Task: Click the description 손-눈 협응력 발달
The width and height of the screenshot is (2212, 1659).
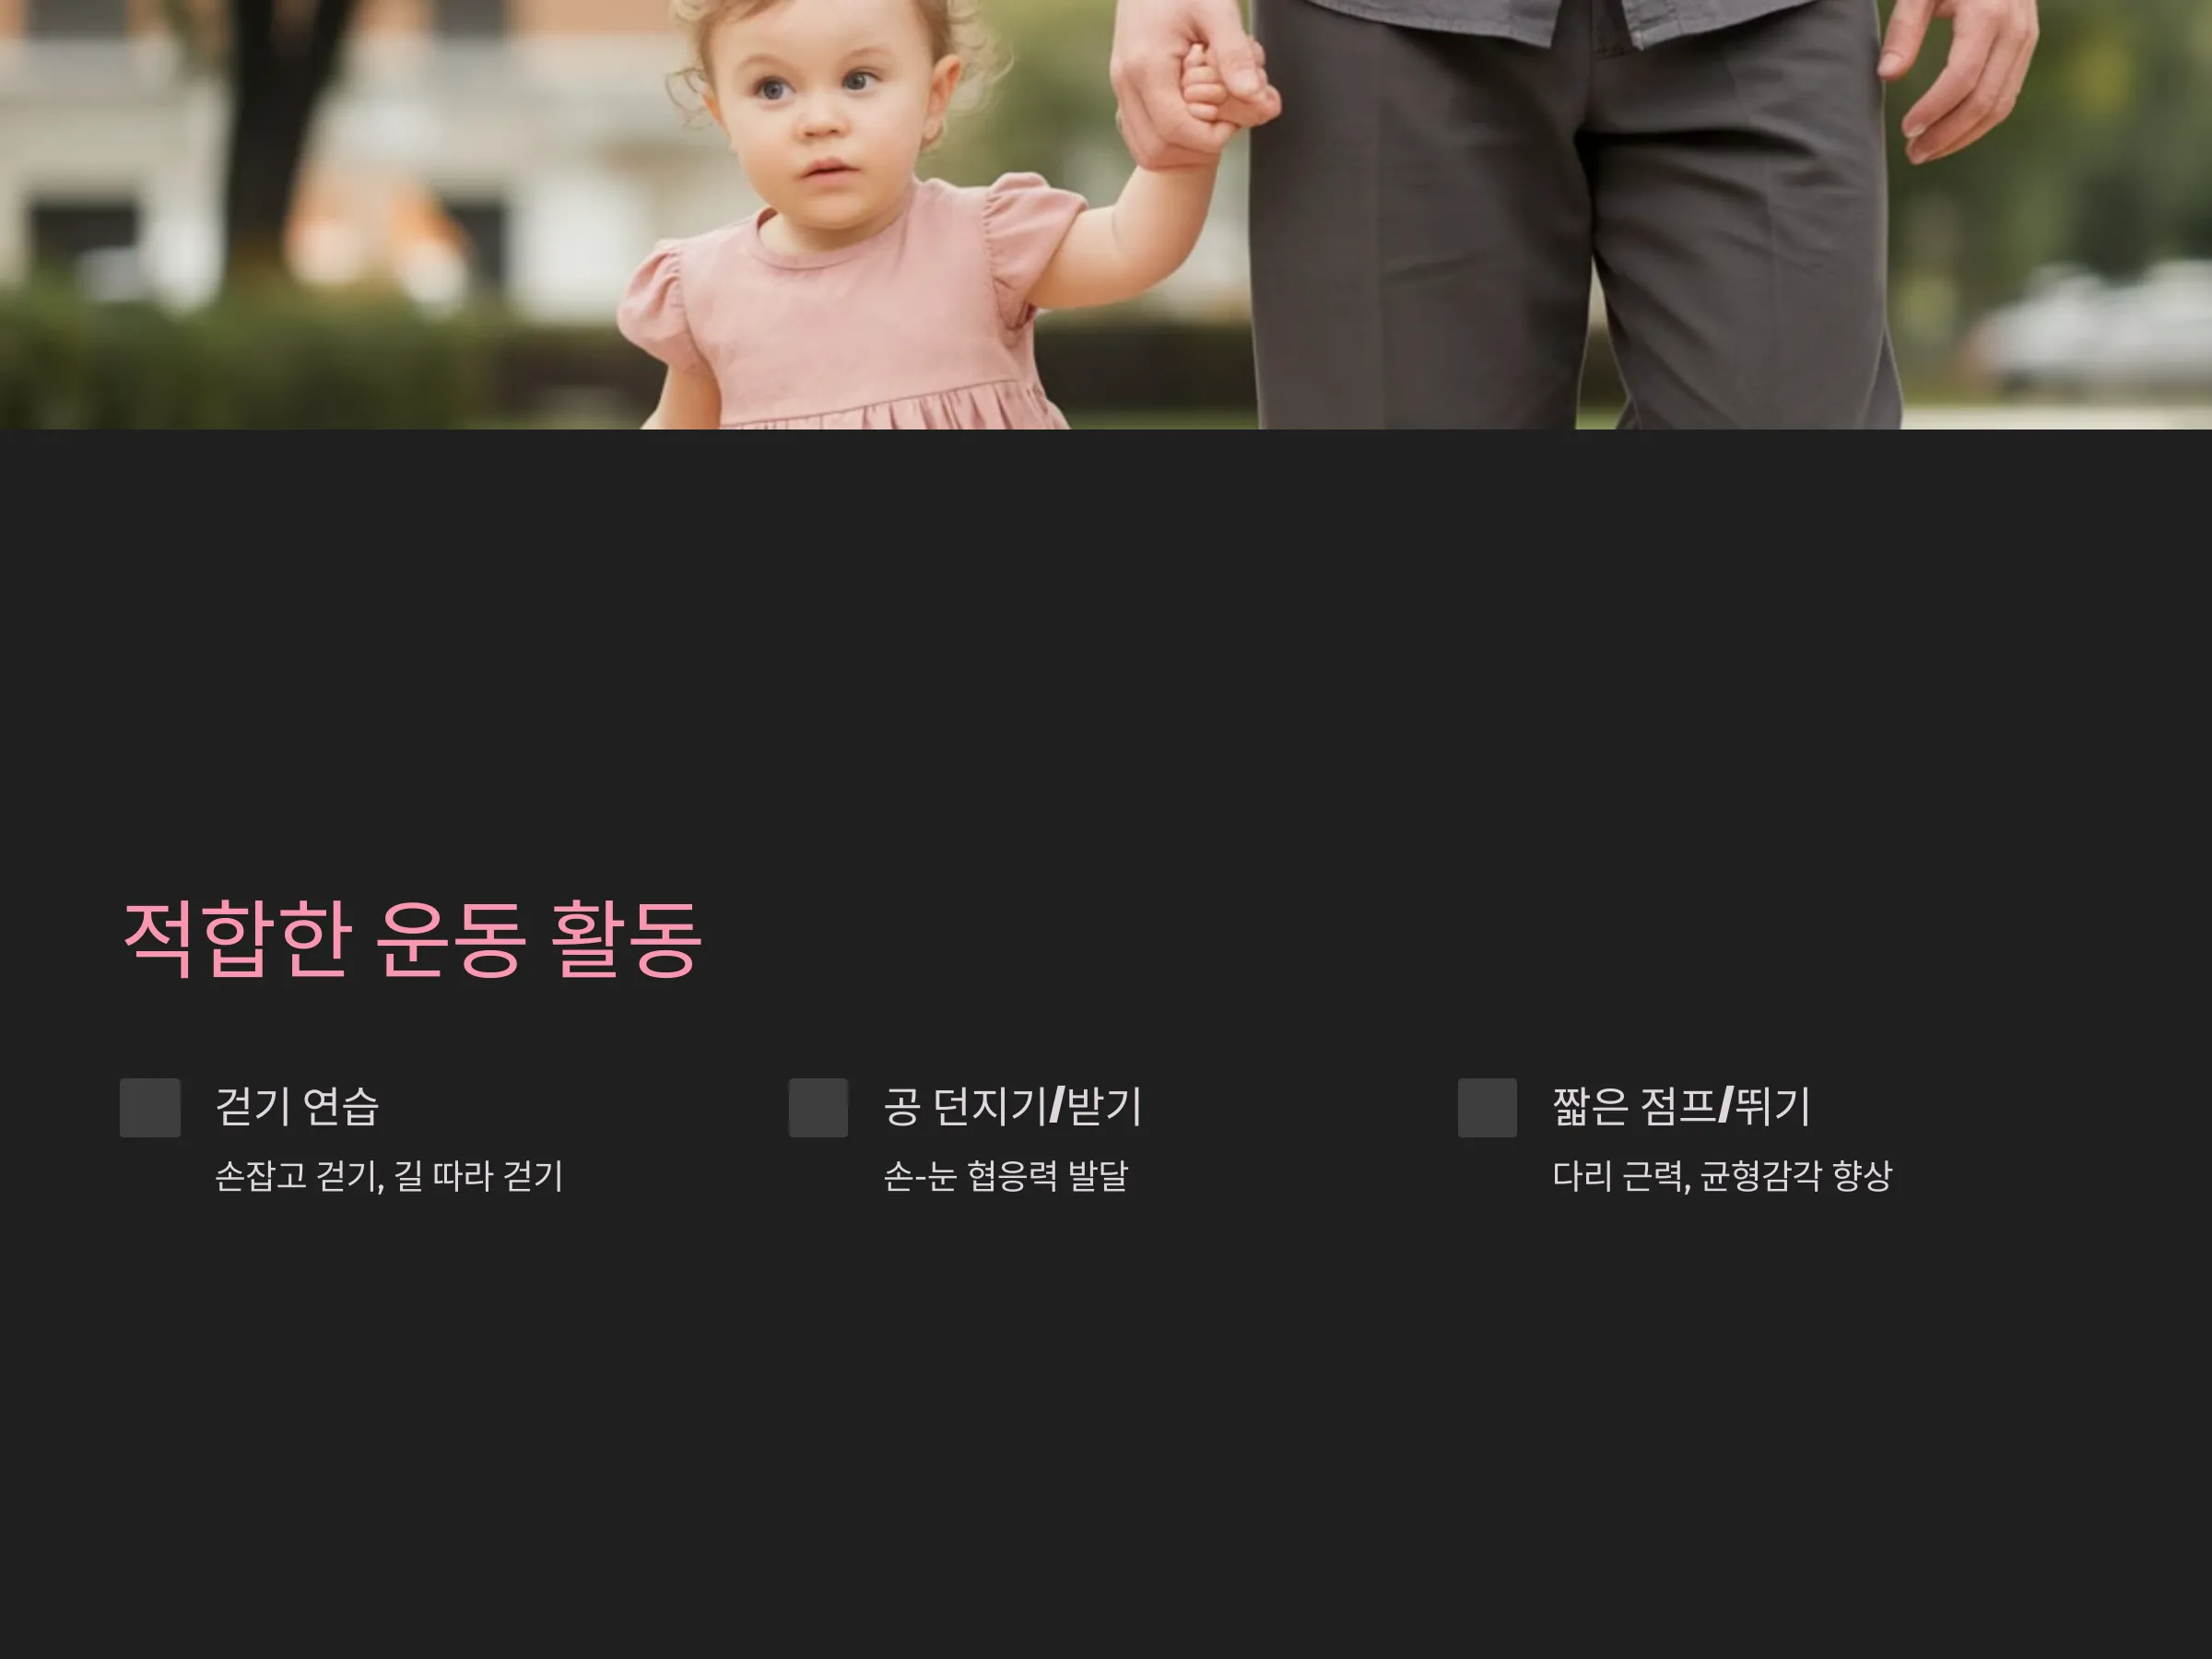Action: coord(1005,1176)
